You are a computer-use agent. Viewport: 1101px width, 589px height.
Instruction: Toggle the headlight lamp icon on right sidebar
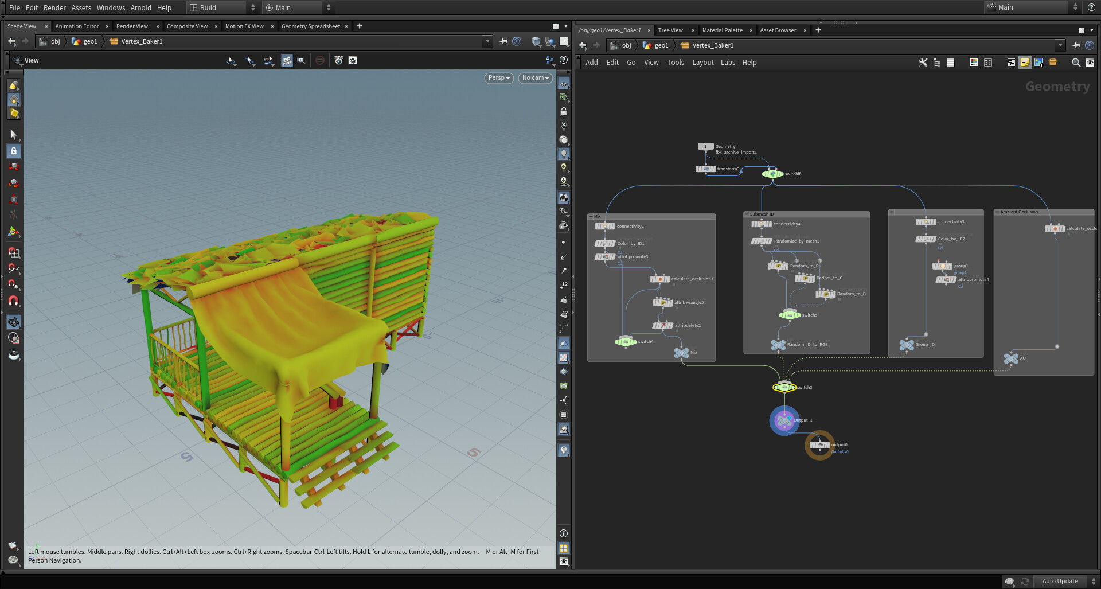564,154
